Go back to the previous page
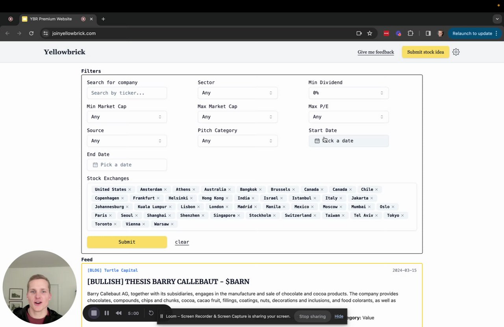504x327 pixels. pyautogui.click(x=7, y=33)
